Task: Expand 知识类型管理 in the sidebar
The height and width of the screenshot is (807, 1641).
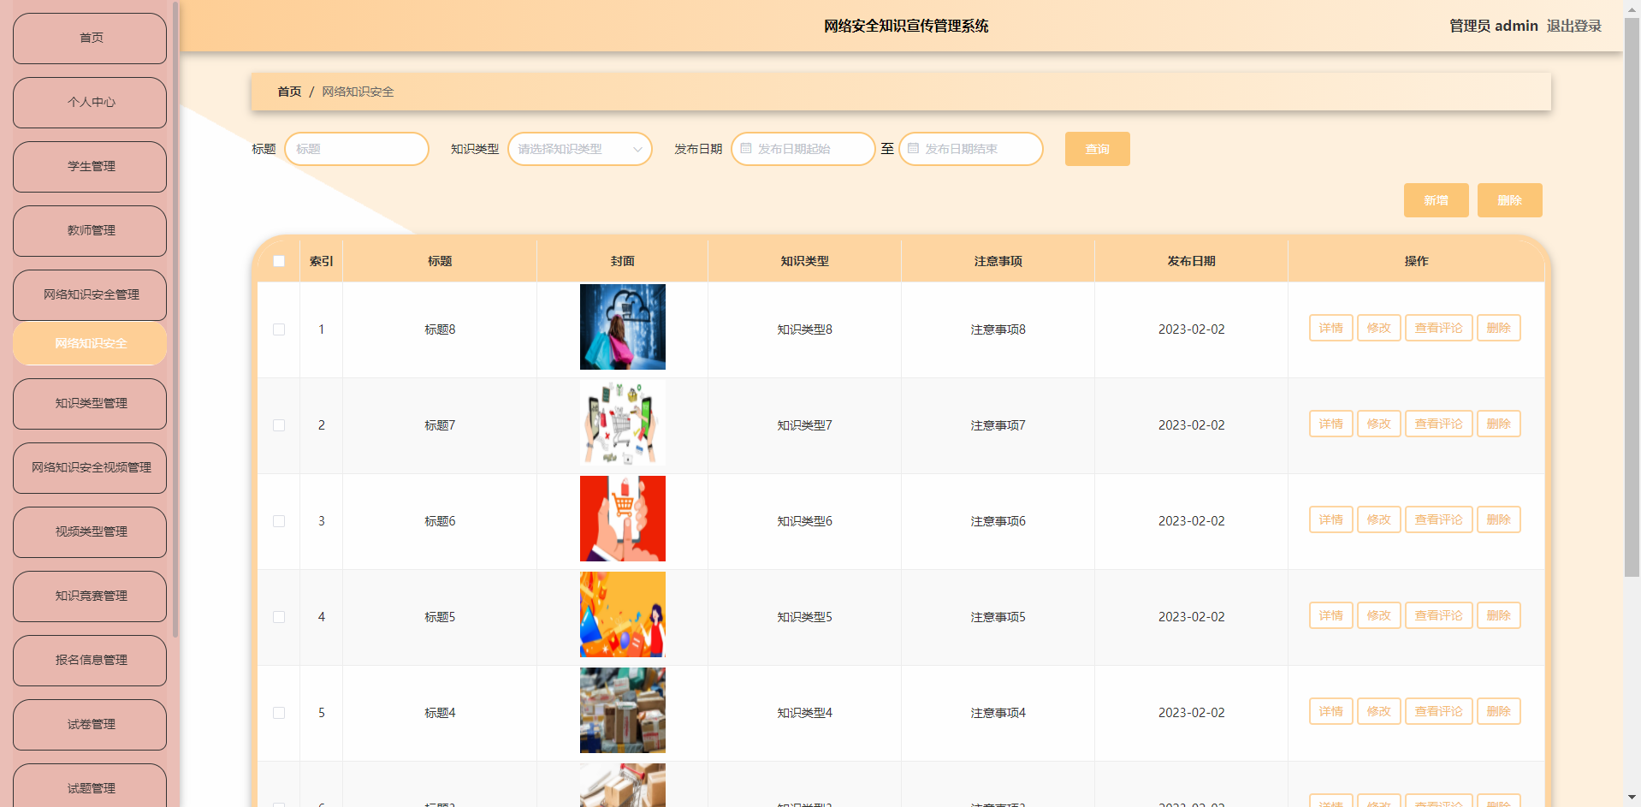Action: [90, 404]
